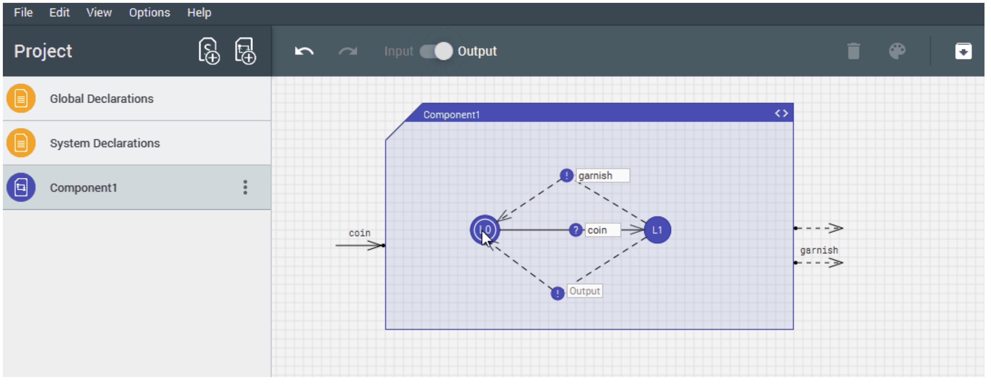Viewport: 991px width, 386px height.
Task: Undo the last action
Action: 304,51
